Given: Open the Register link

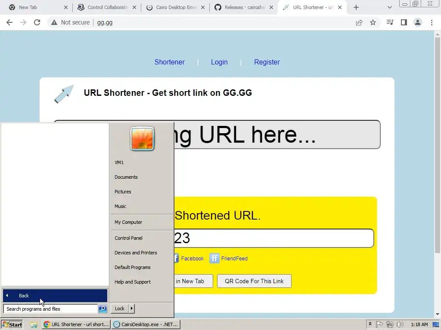Looking at the screenshot, I should pyautogui.click(x=267, y=62).
